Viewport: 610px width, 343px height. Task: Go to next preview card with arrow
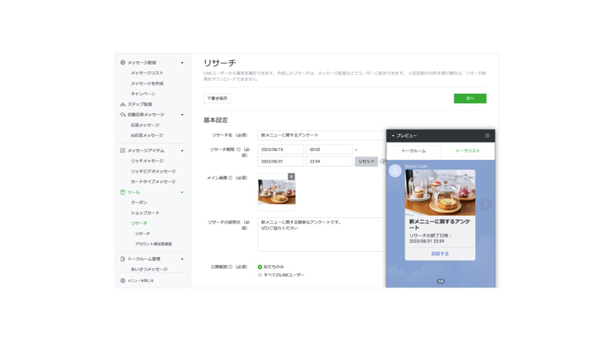[485, 204]
